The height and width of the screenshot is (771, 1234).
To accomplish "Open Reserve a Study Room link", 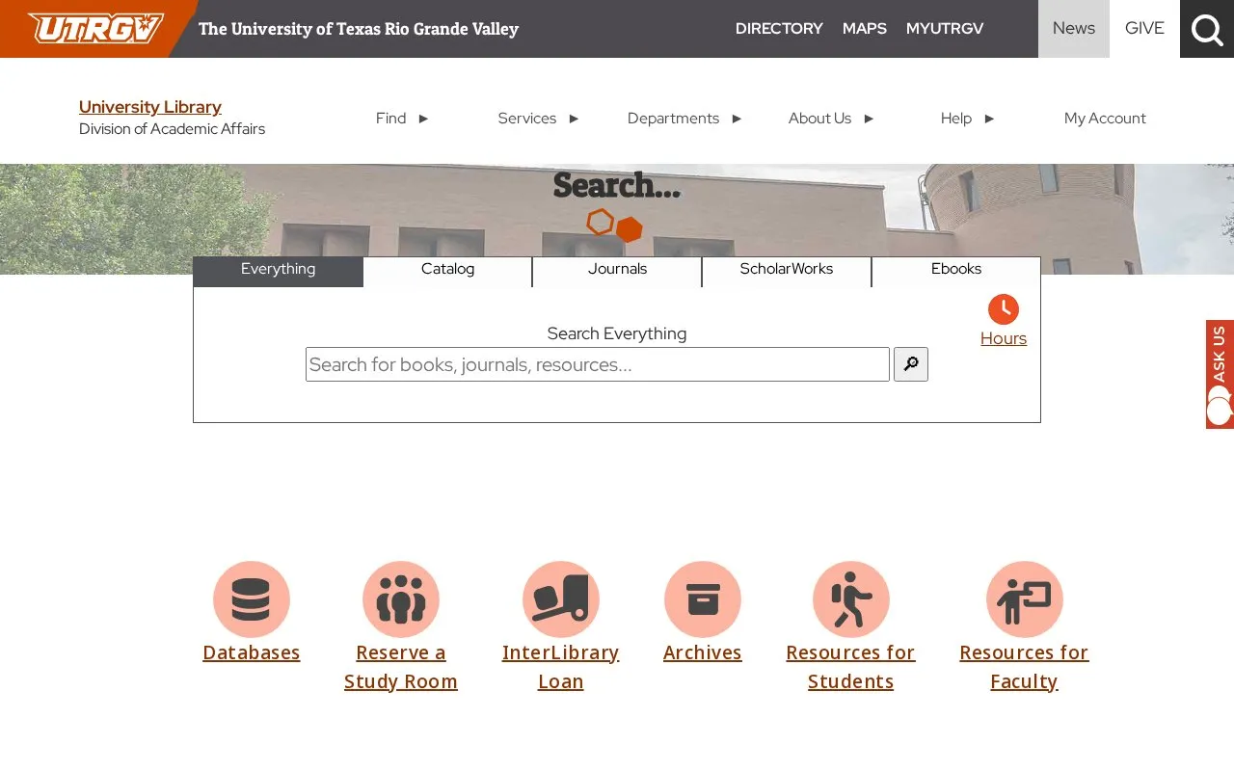I will pyautogui.click(x=401, y=667).
